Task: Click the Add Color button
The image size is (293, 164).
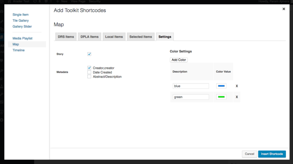Action: tap(179, 60)
